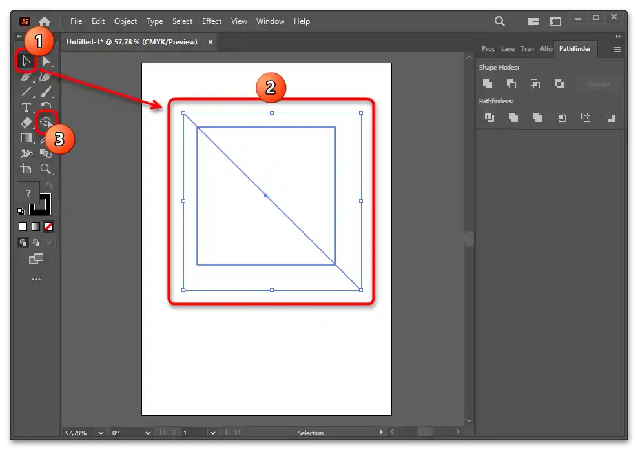The height and width of the screenshot is (450, 638).
Task: Open Change Screen Mode icon
Action: pyautogui.click(x=36, y=259)
